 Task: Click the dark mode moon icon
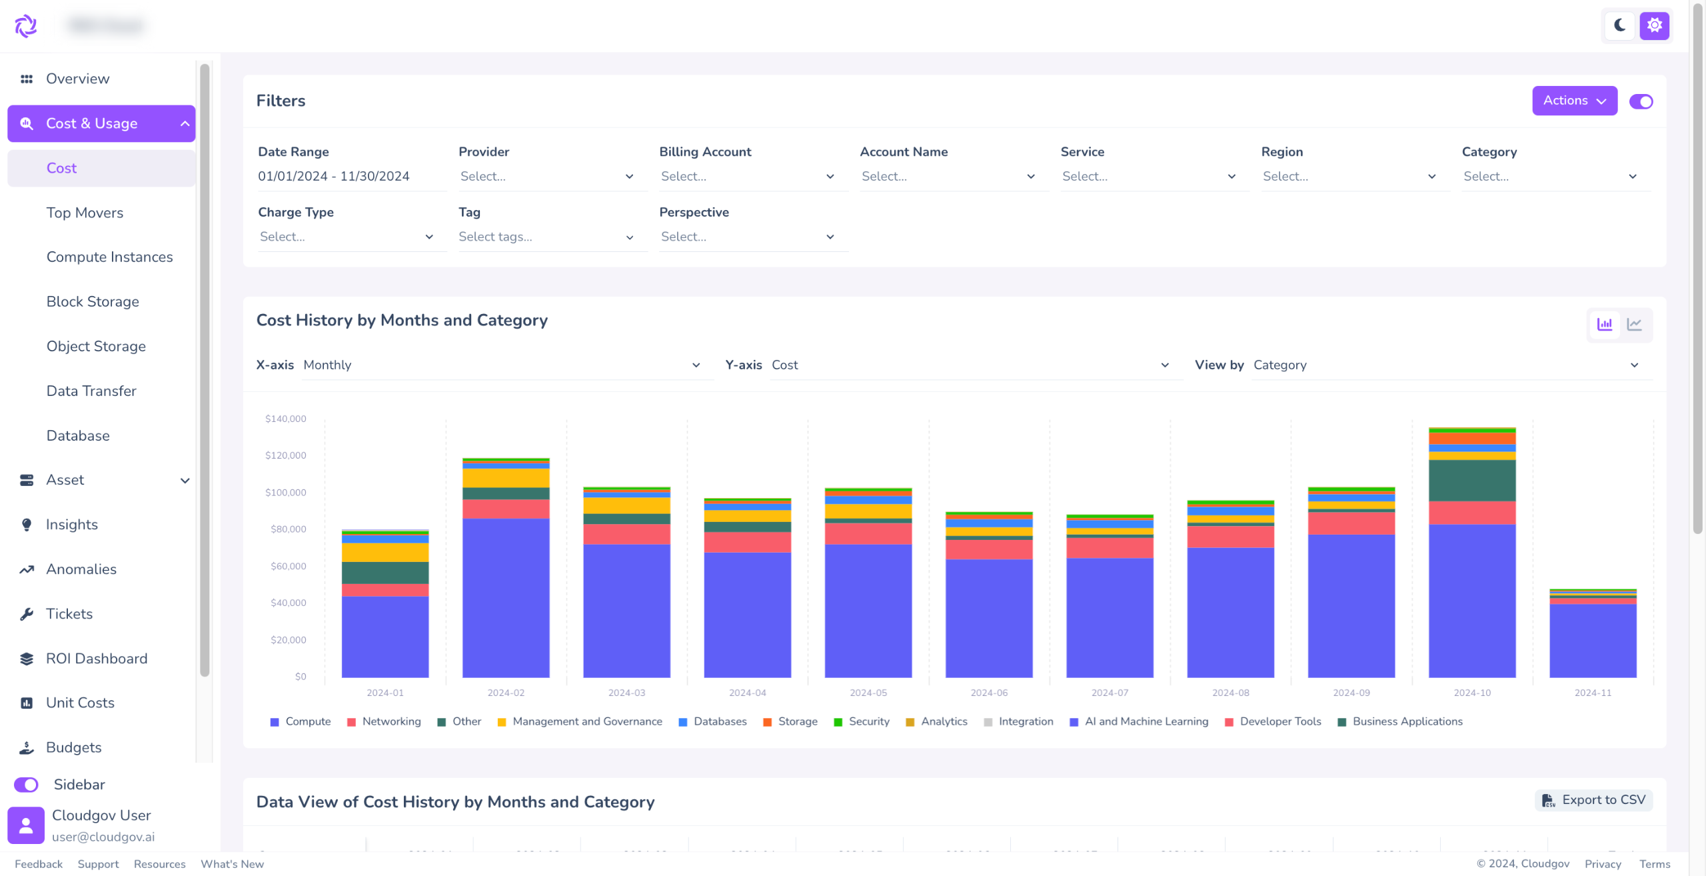pyautogui.click(x=1619, y=26)
